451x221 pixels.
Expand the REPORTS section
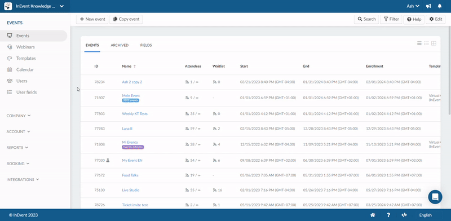coord(17,148)
